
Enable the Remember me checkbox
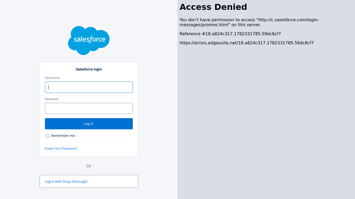click(x=47, y=136)
